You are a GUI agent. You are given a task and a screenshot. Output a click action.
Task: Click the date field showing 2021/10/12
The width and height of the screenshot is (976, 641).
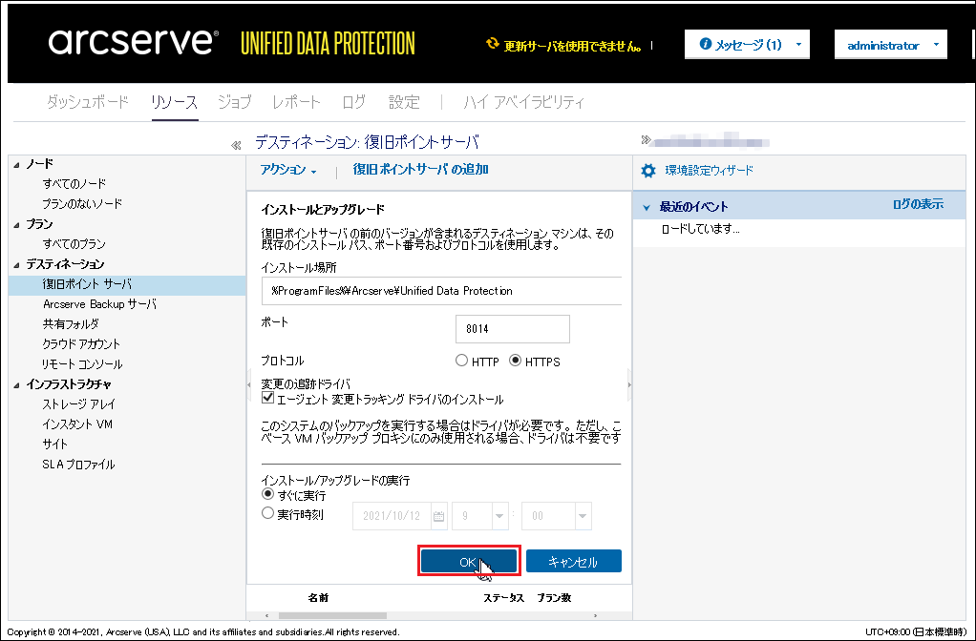coord(393,516)
